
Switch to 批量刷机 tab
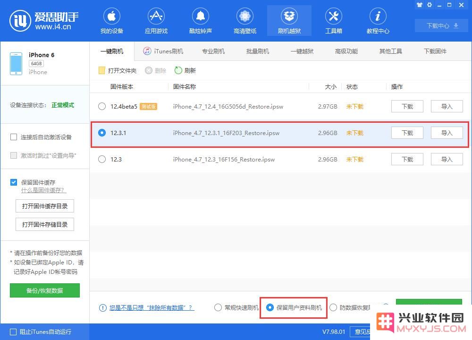(x=258, y=51)
